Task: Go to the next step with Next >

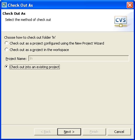Action: [x=69, y=132]
